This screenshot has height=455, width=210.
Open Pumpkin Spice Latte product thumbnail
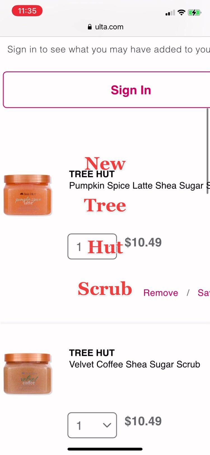pyautogui.click(x=28, y=195)
